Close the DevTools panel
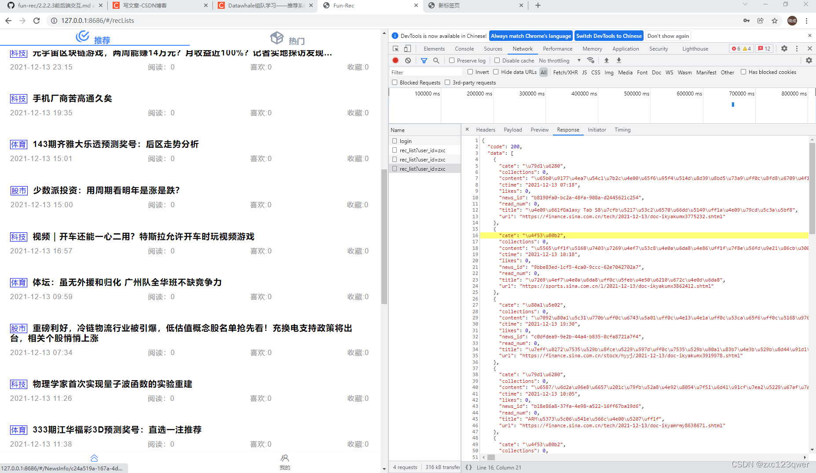 click(809, 48)
